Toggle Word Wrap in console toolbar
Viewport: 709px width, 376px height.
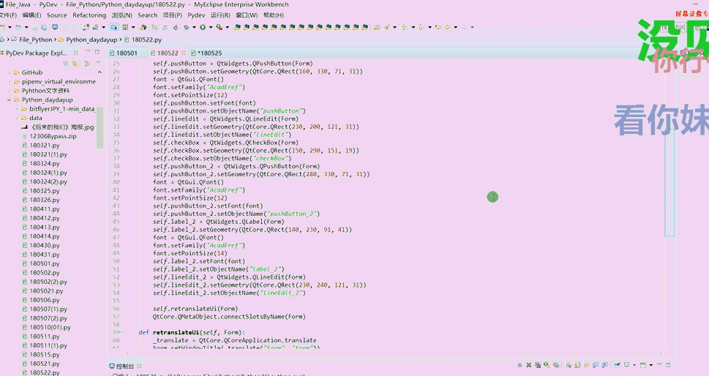586,365
